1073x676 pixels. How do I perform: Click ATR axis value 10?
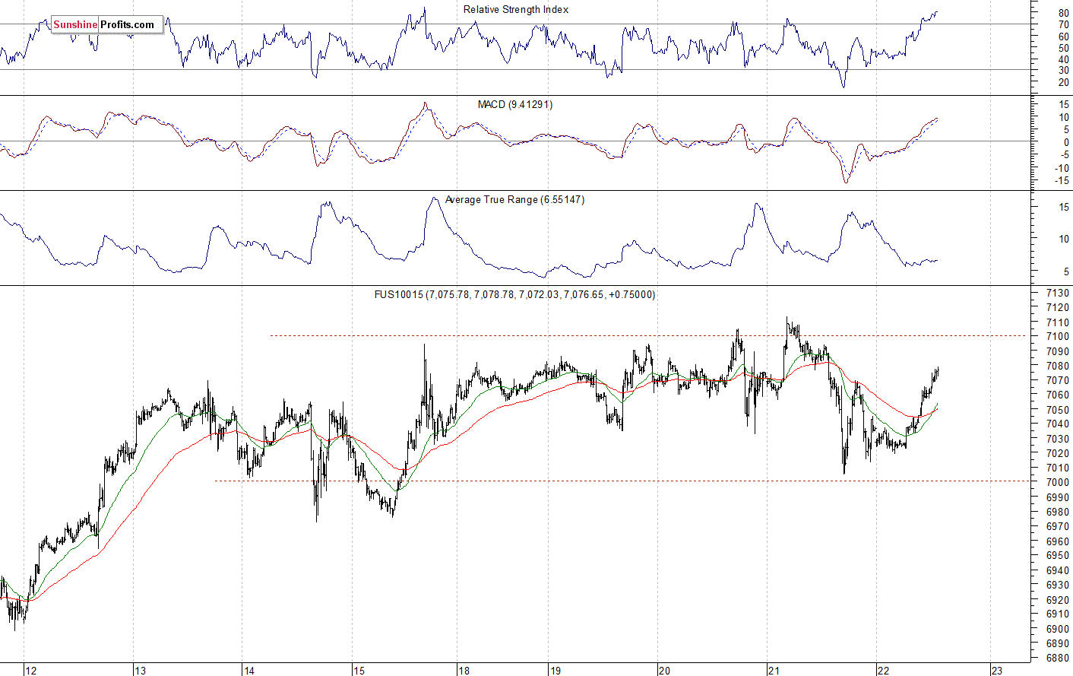point(1063,239)
